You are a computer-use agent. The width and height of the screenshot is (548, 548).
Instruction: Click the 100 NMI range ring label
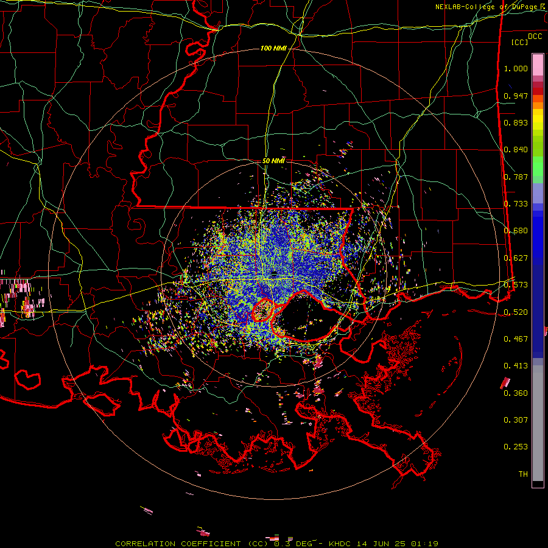point(273,48)
